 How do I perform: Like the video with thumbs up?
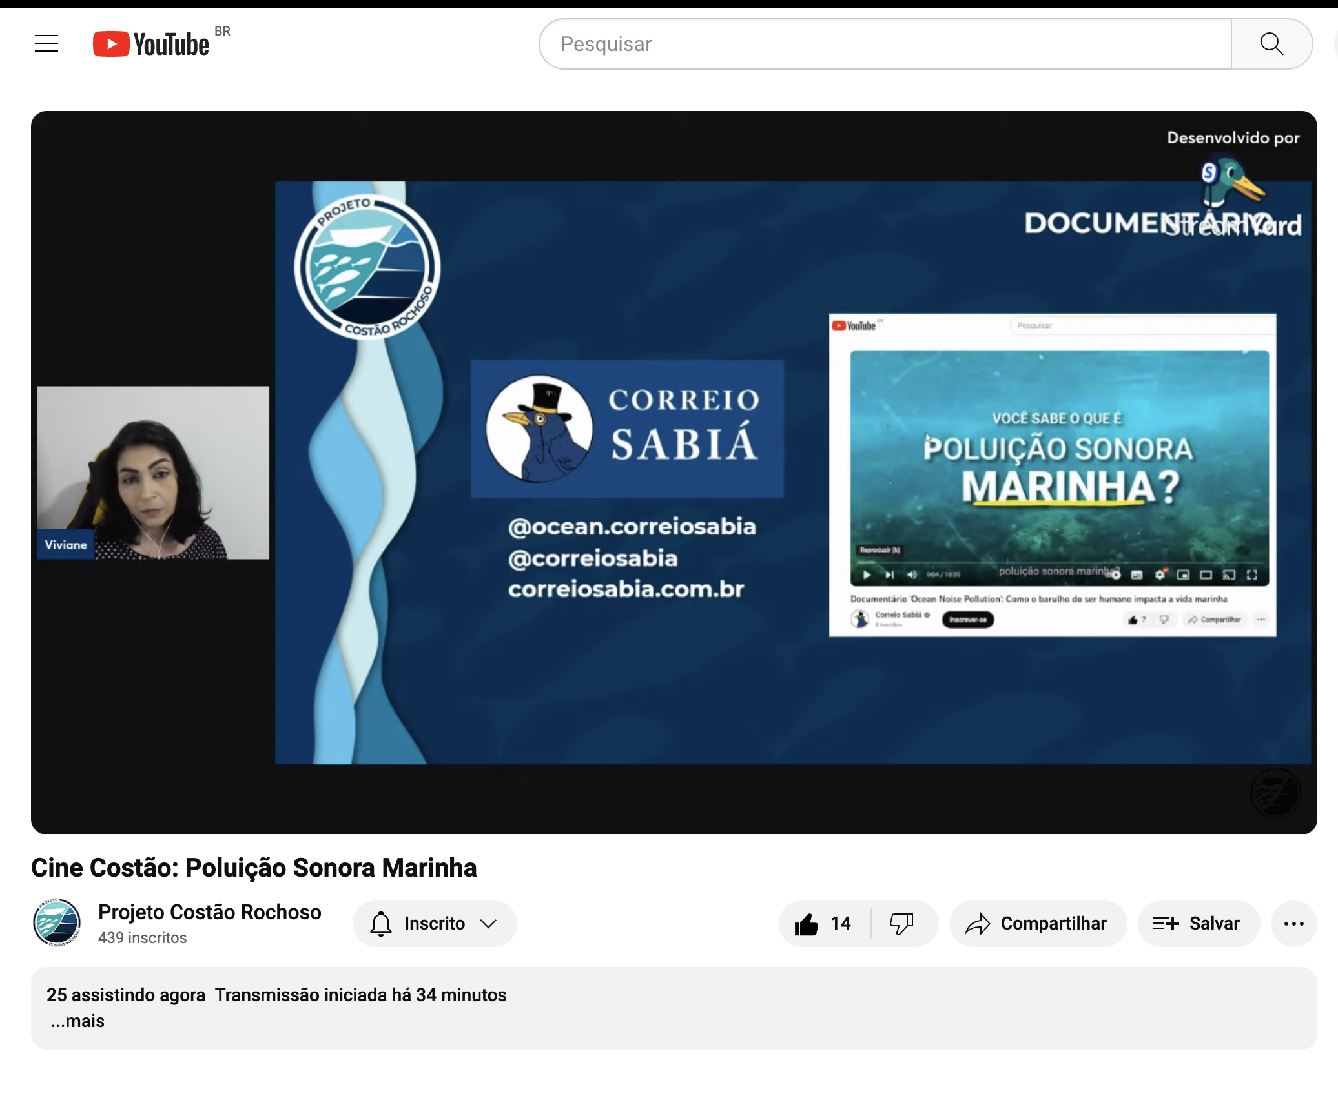point(807,924)
